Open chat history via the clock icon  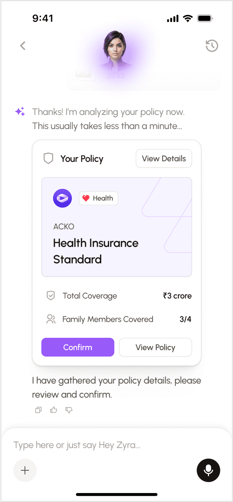pos(211,46)
